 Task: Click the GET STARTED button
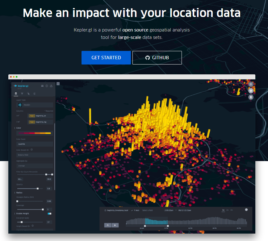pos(106,58)
